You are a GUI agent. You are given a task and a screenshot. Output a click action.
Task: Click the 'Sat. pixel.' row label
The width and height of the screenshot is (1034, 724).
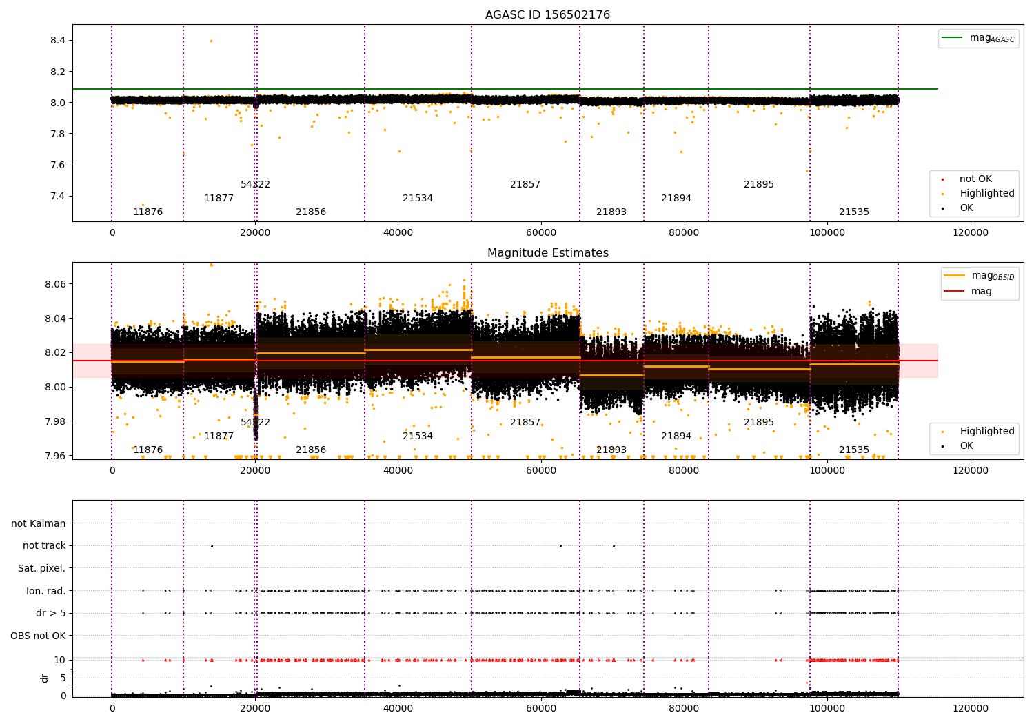[x=42, y=568]
